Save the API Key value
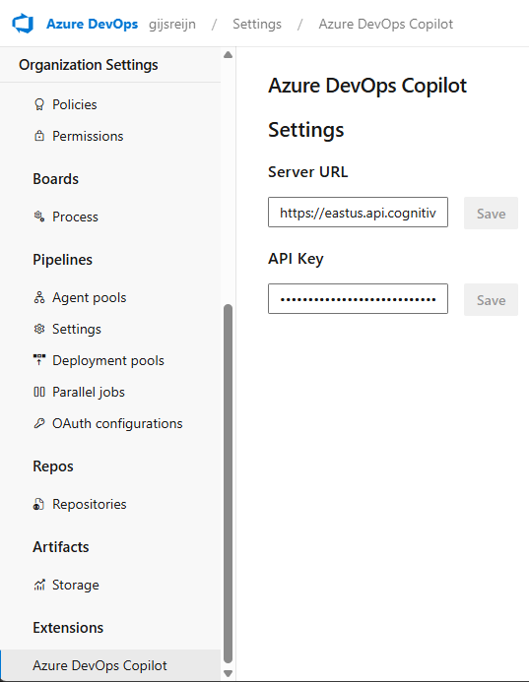Image resolution: width=529 pixels, height=682 pixels. 491,300
